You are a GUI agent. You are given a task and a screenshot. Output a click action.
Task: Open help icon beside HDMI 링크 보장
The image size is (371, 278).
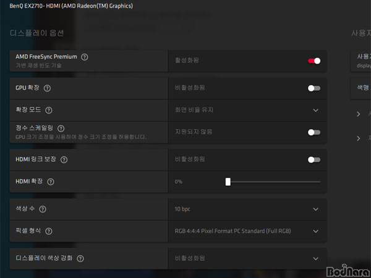coord(64,159)
